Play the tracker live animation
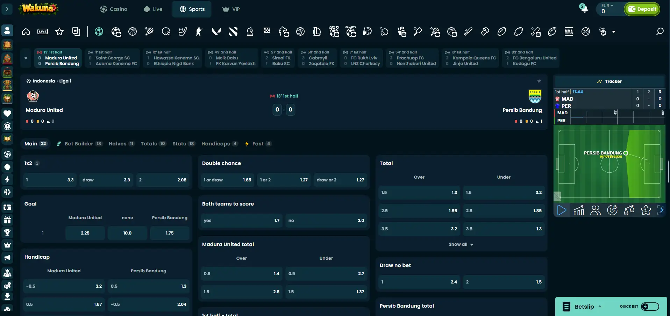670x316 pixels. coord(562,210)
